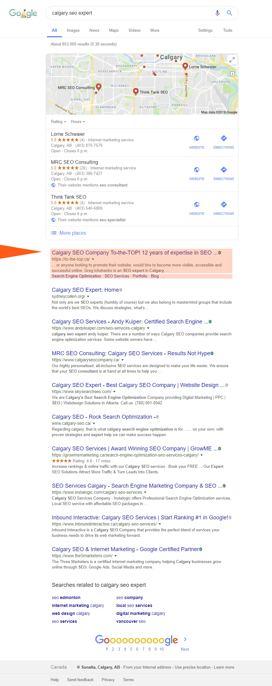Open Calgary SEO Expert: Home result
The image size is (272, 686).
(85, 290)
